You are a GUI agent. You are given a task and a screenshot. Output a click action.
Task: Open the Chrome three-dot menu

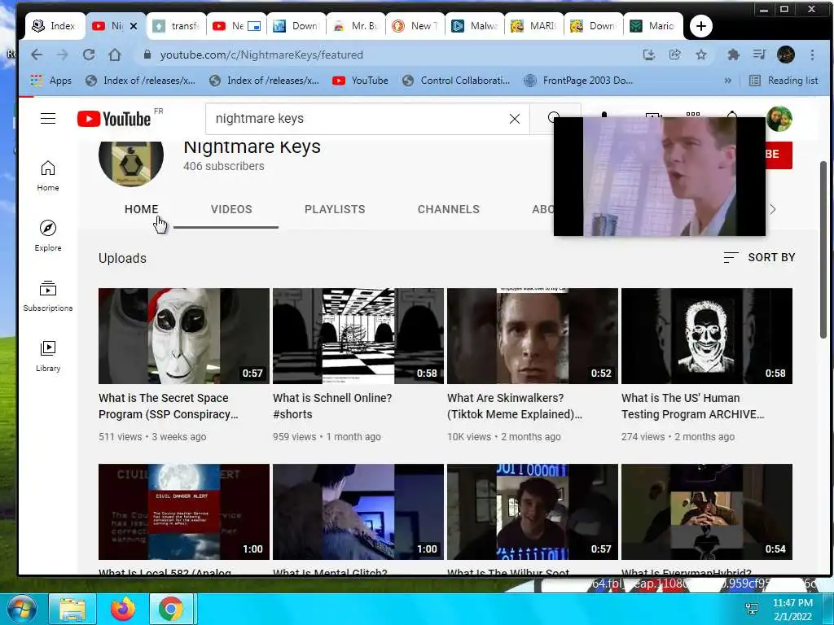coord(812,55)
